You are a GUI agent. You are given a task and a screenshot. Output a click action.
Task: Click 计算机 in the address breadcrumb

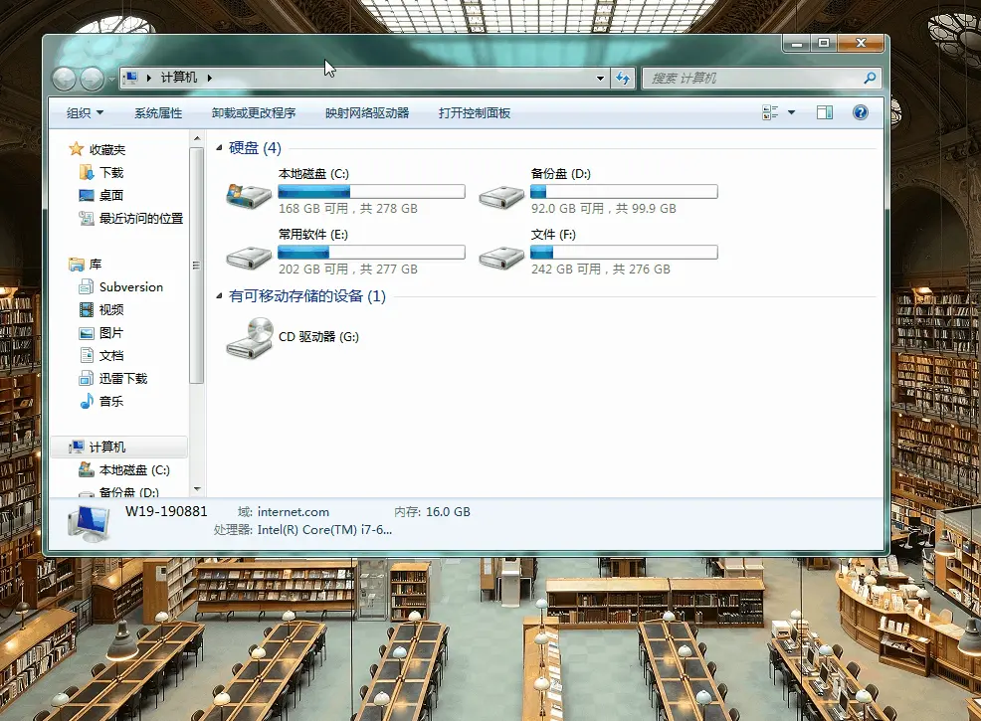pos(179,78)
